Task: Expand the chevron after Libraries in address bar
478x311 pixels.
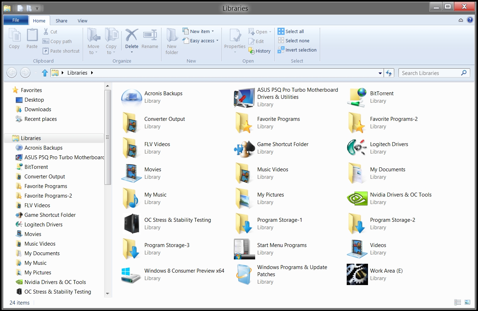Action: click(92, 73)
